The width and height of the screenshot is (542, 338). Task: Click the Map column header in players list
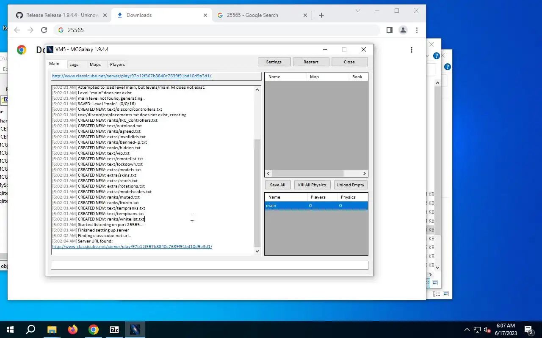pos(328,76)
